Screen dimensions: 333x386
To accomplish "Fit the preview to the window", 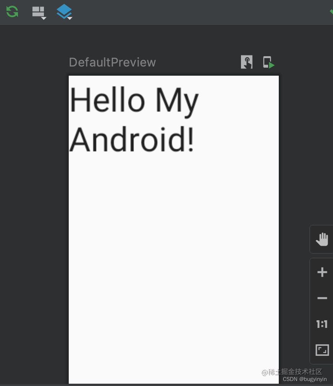I will pyautogui.click(x=322, y=350).
